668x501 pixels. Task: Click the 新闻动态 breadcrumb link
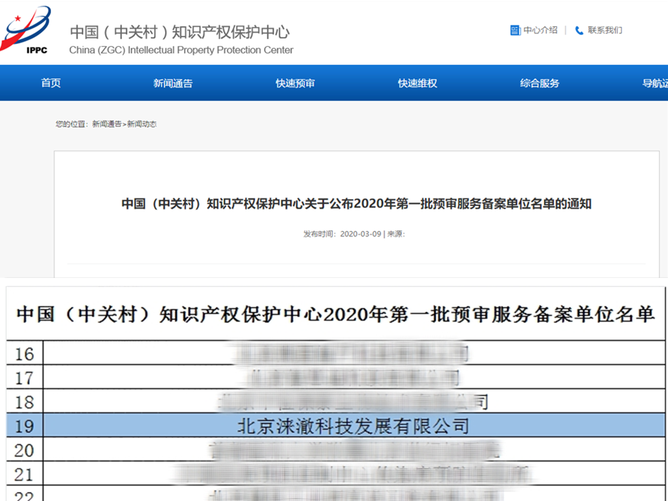(142, 124)
